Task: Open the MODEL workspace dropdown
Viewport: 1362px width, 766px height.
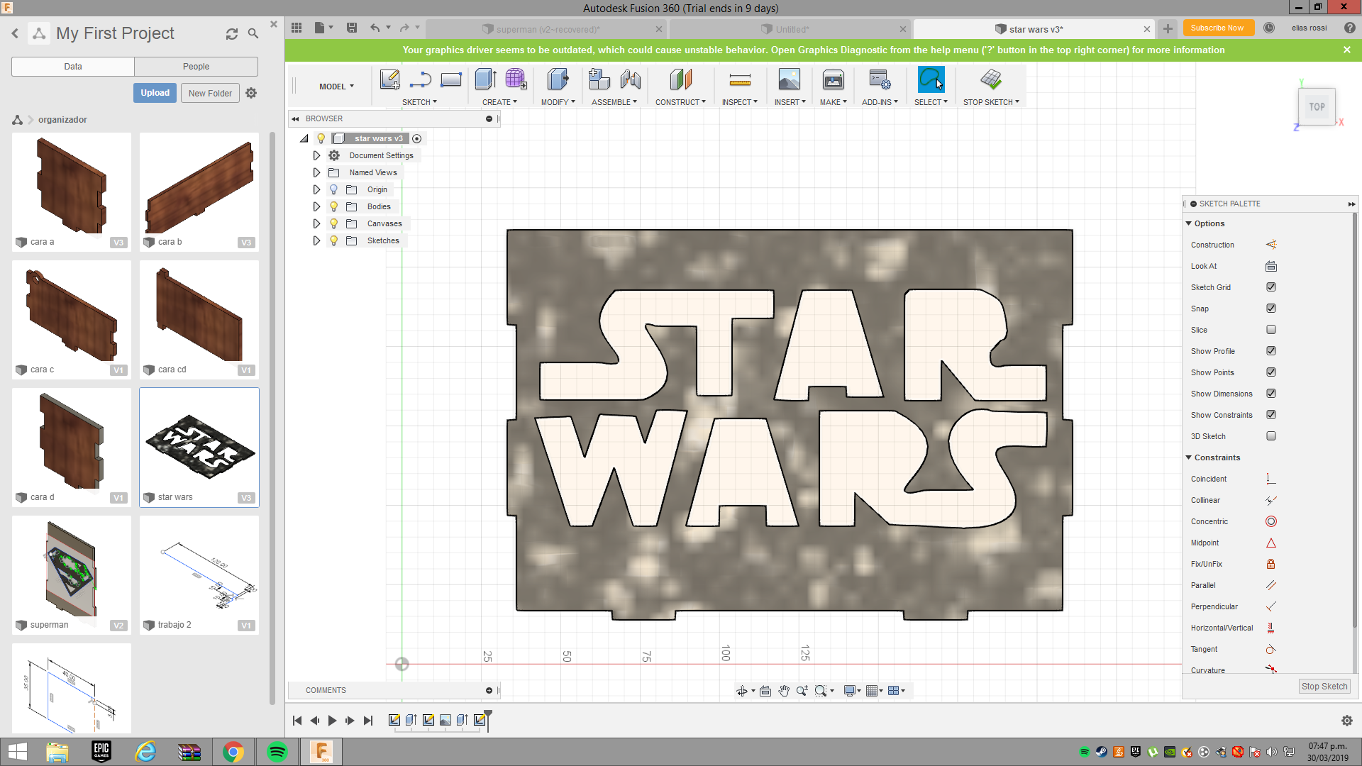Action: click(x=336, y=87)
